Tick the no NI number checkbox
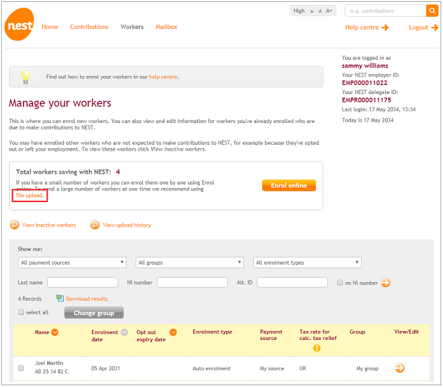The height and width of the screenshot is (387, 443). [x=340, y=283]
